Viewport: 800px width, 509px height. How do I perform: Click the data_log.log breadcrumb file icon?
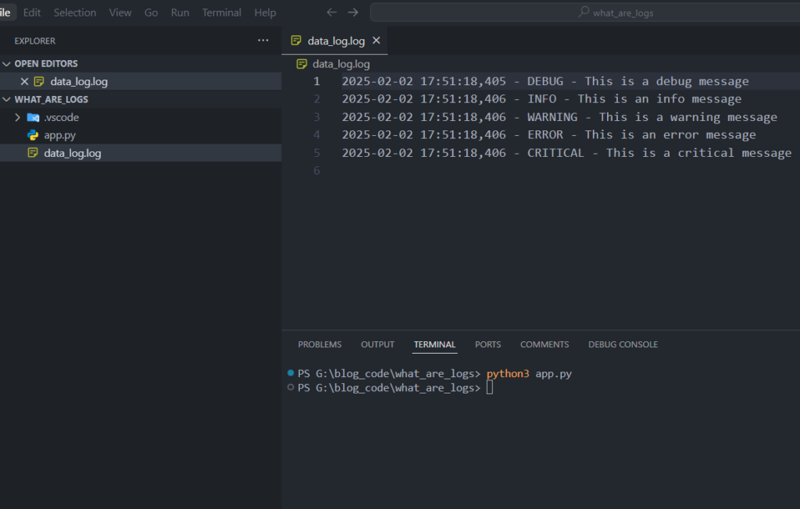[302, 64]
